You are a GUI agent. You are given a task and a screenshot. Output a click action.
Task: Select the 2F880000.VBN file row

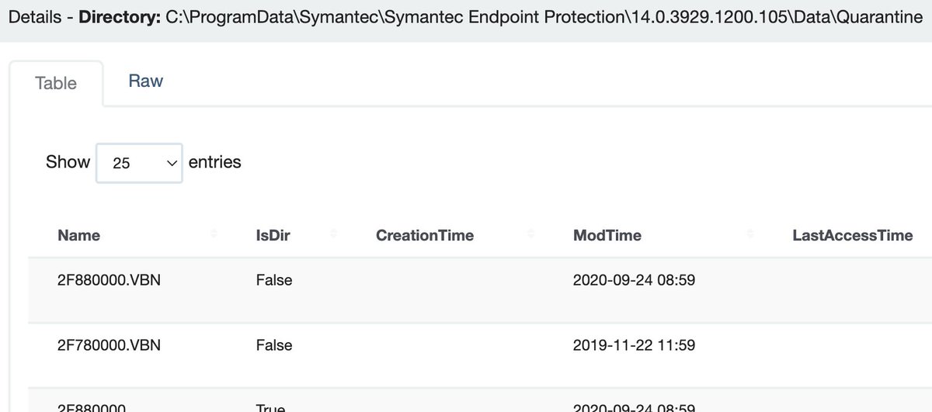tap(480, 290)
